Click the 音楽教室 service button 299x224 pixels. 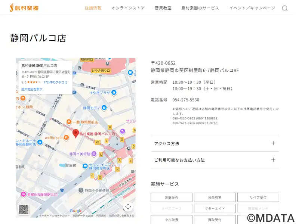pyautogui.click(x=215, y=197)
